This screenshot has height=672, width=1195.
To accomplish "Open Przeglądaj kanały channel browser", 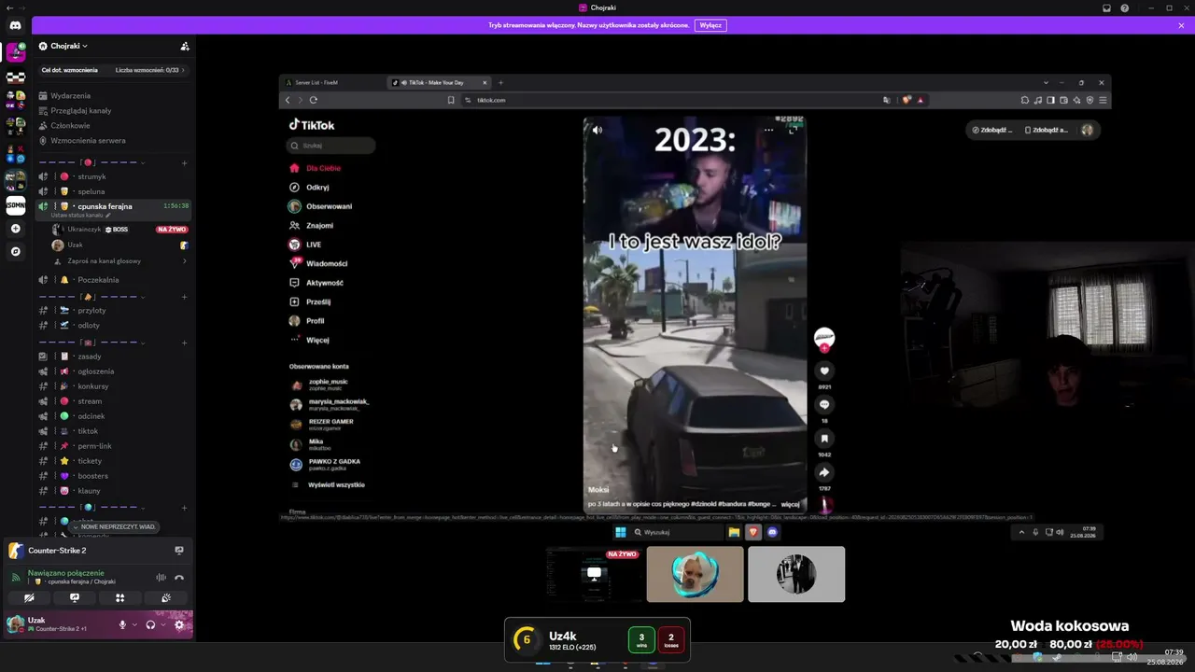I will pyautogui.click(x=80, y=110).
